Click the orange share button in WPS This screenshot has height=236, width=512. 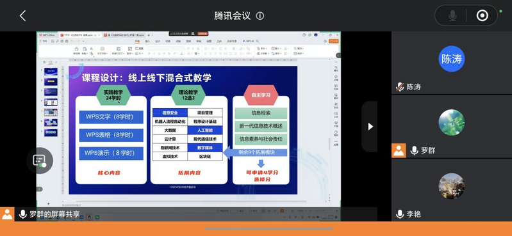tap(334, 41)
